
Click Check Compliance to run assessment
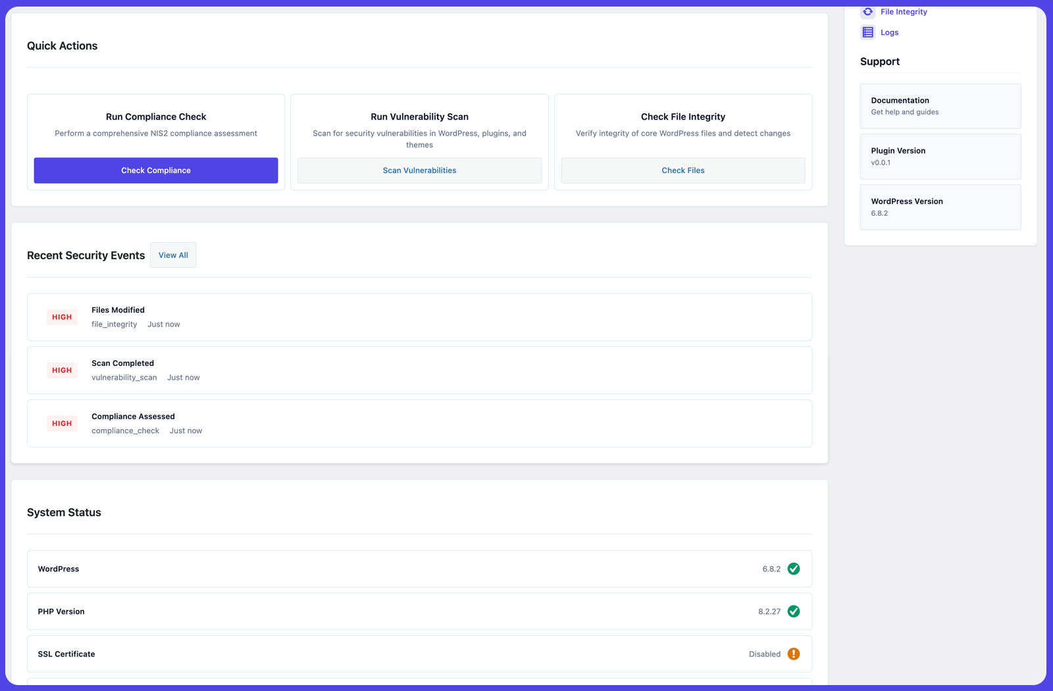(x=155, y=170)
